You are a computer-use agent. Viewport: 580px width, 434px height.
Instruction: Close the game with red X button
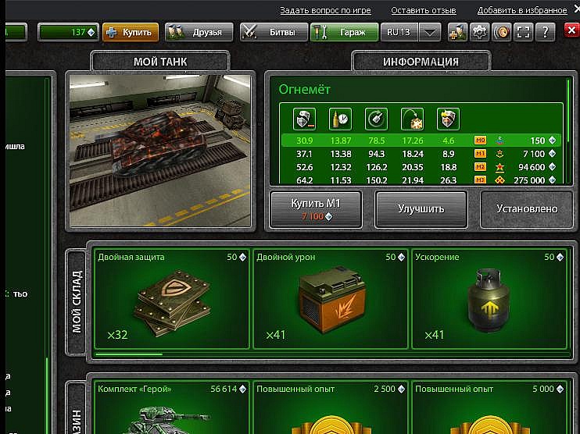[571, 30]
